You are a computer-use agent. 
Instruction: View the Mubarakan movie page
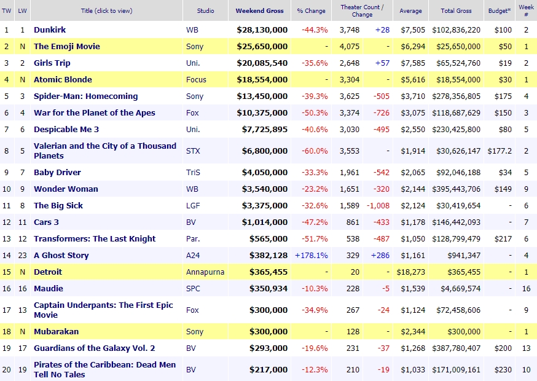tap(56, 332)
